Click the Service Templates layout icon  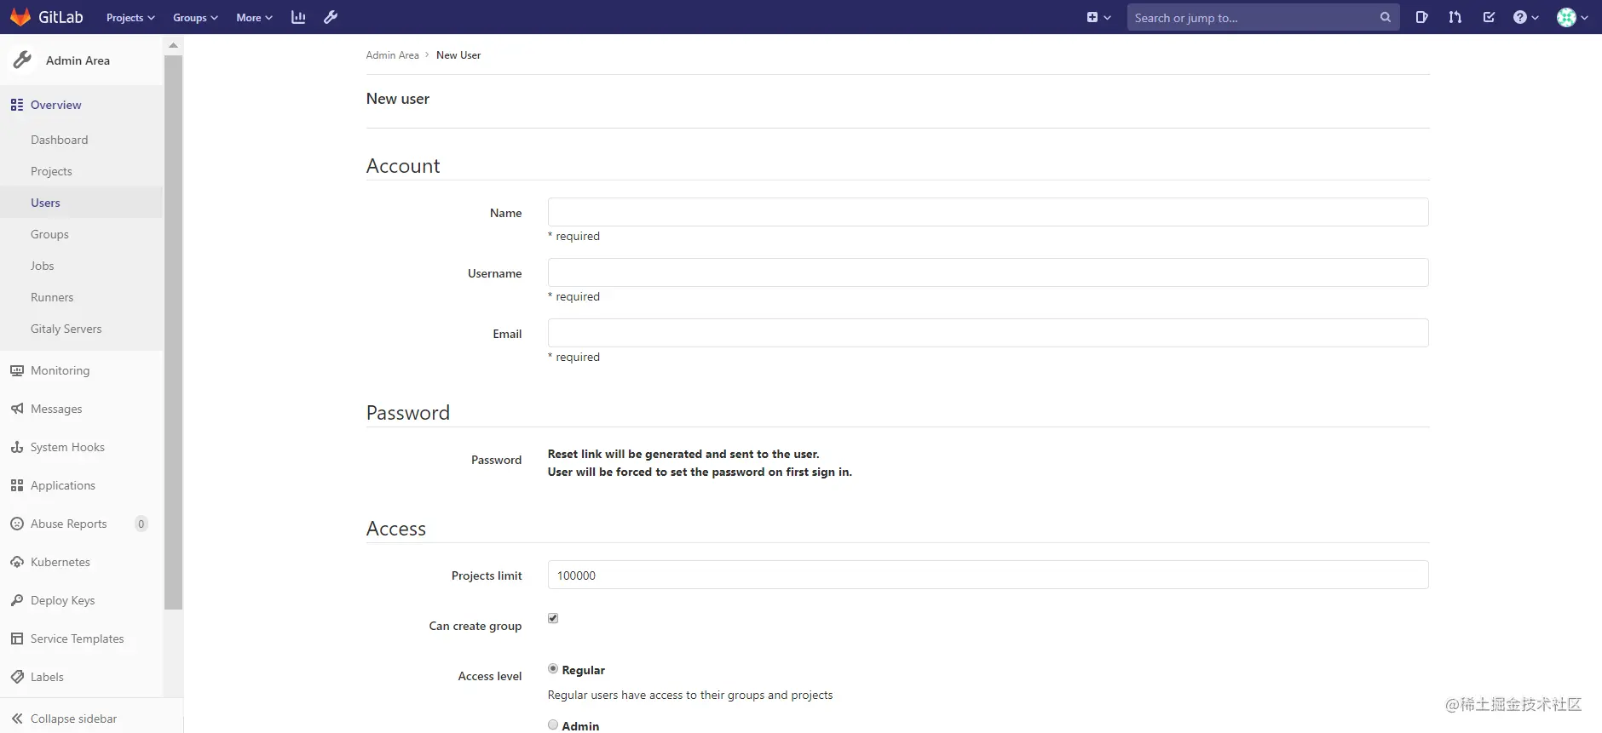[x=17, y=639]
